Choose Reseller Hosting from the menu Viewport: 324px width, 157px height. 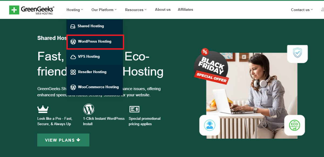(x=94, y=72)
